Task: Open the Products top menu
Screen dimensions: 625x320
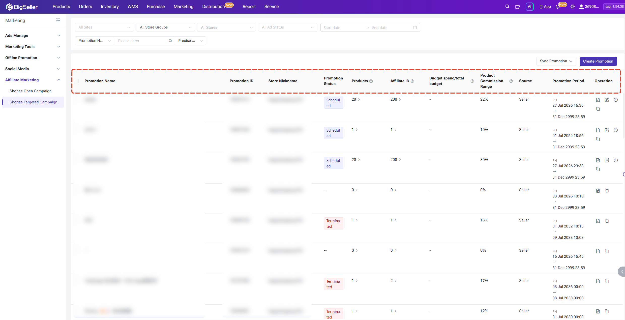Action: (x=61, y=7)
